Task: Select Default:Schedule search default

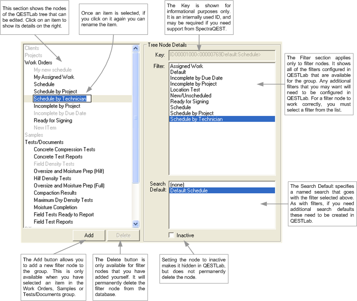Action: 188,191
